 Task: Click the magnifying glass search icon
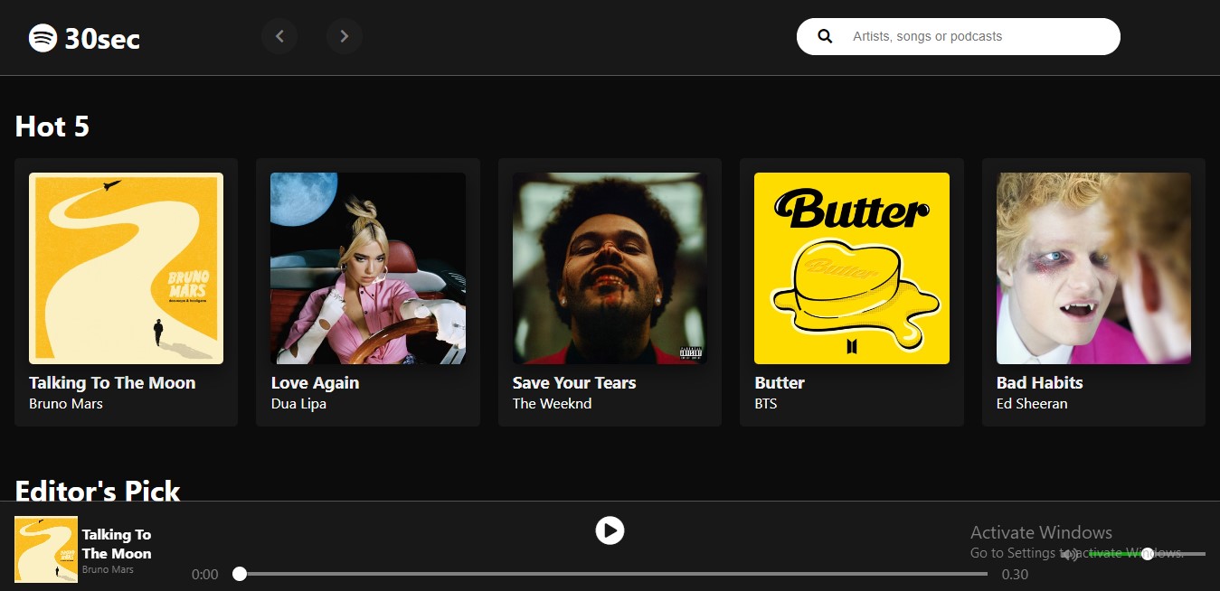click(x=825, y=36)
